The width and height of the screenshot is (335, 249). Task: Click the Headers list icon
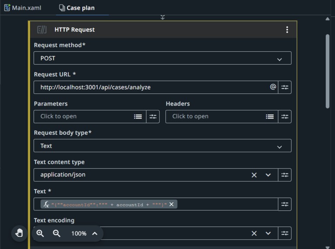pyautogui.click(x=270, y=116)
